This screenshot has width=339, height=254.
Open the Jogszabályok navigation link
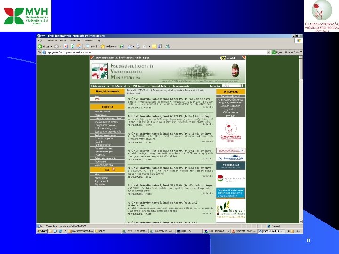click(x=159, y=86)
